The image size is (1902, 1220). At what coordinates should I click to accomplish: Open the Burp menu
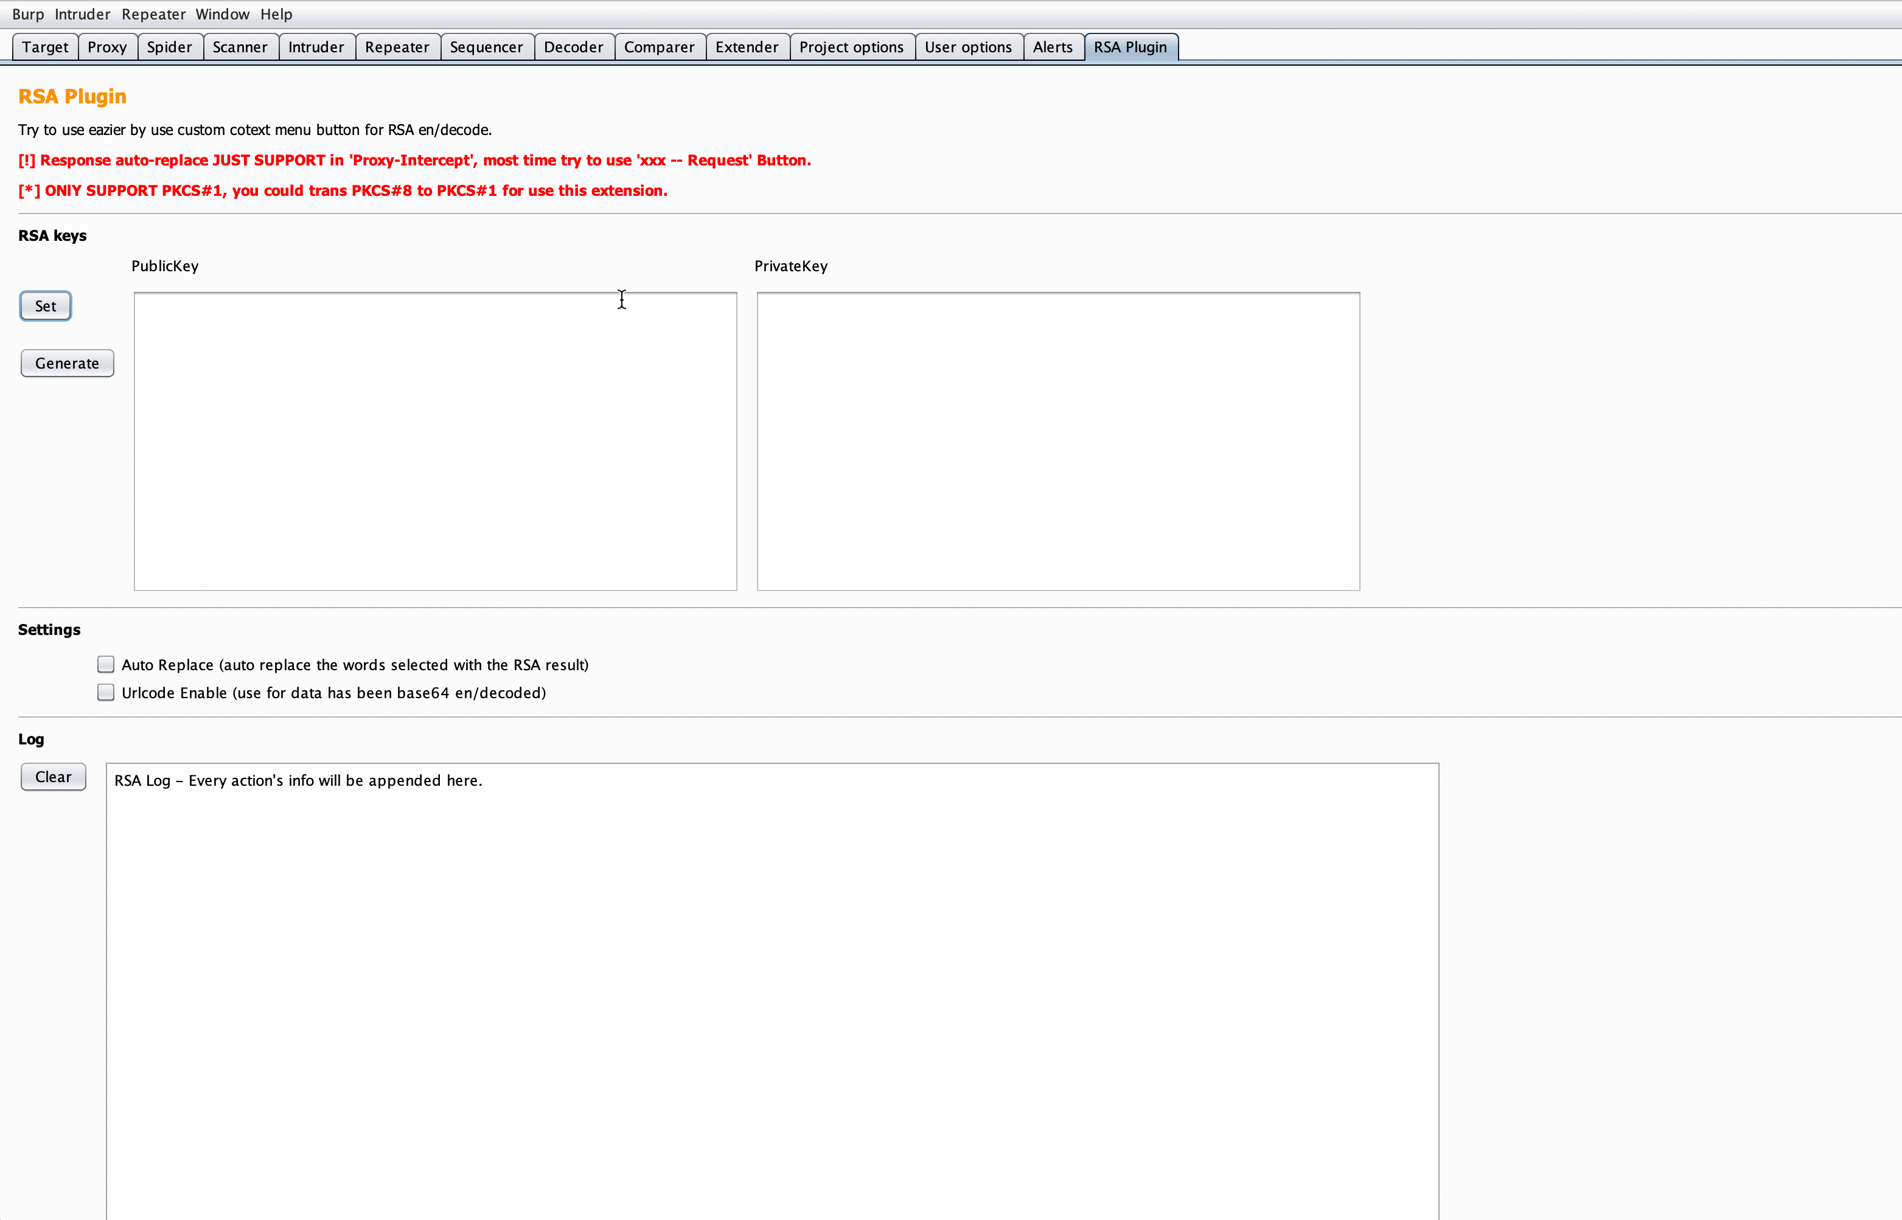pyautogui.click(x=29, y=14)
